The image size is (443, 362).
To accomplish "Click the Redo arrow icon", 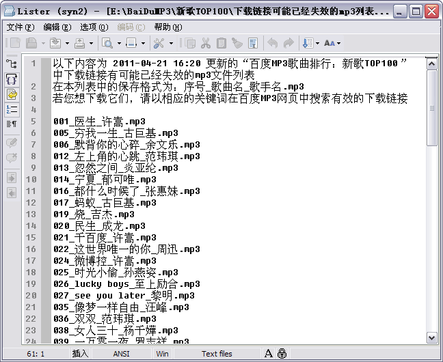I will pos(288,43).
